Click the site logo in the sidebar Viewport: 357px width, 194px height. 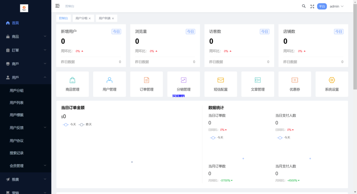[x=24, y=8]
